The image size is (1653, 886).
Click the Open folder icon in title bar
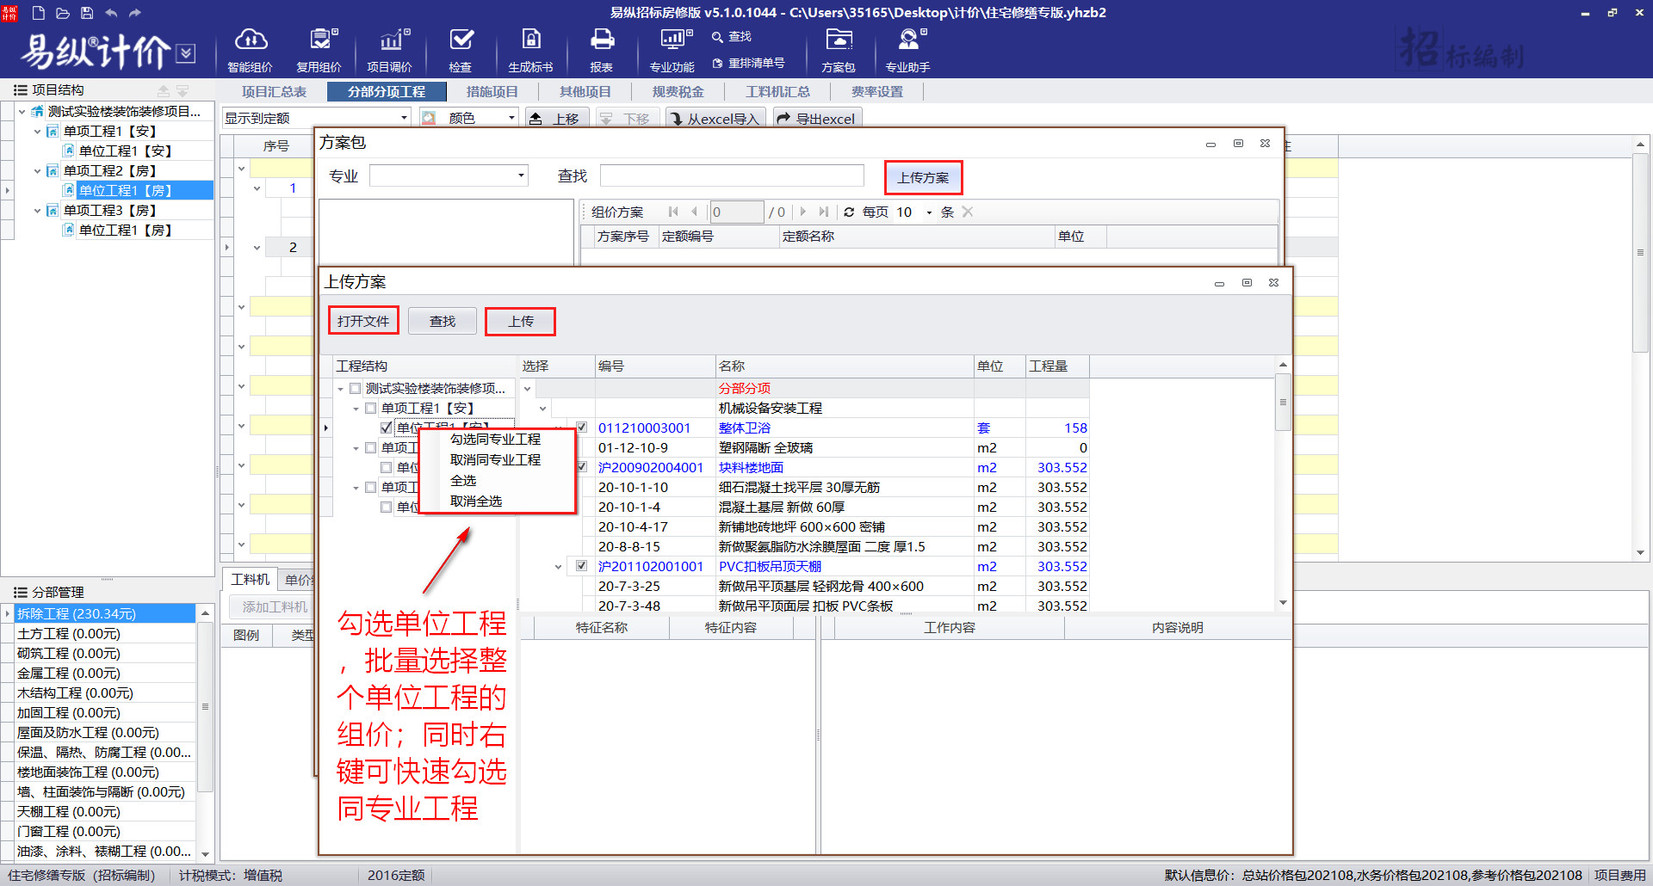[x=62, y=13]
